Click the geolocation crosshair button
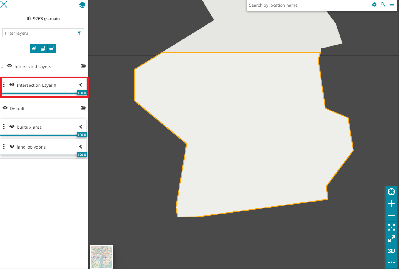This screenshot has height=269, width=399. tap(391, 192)
